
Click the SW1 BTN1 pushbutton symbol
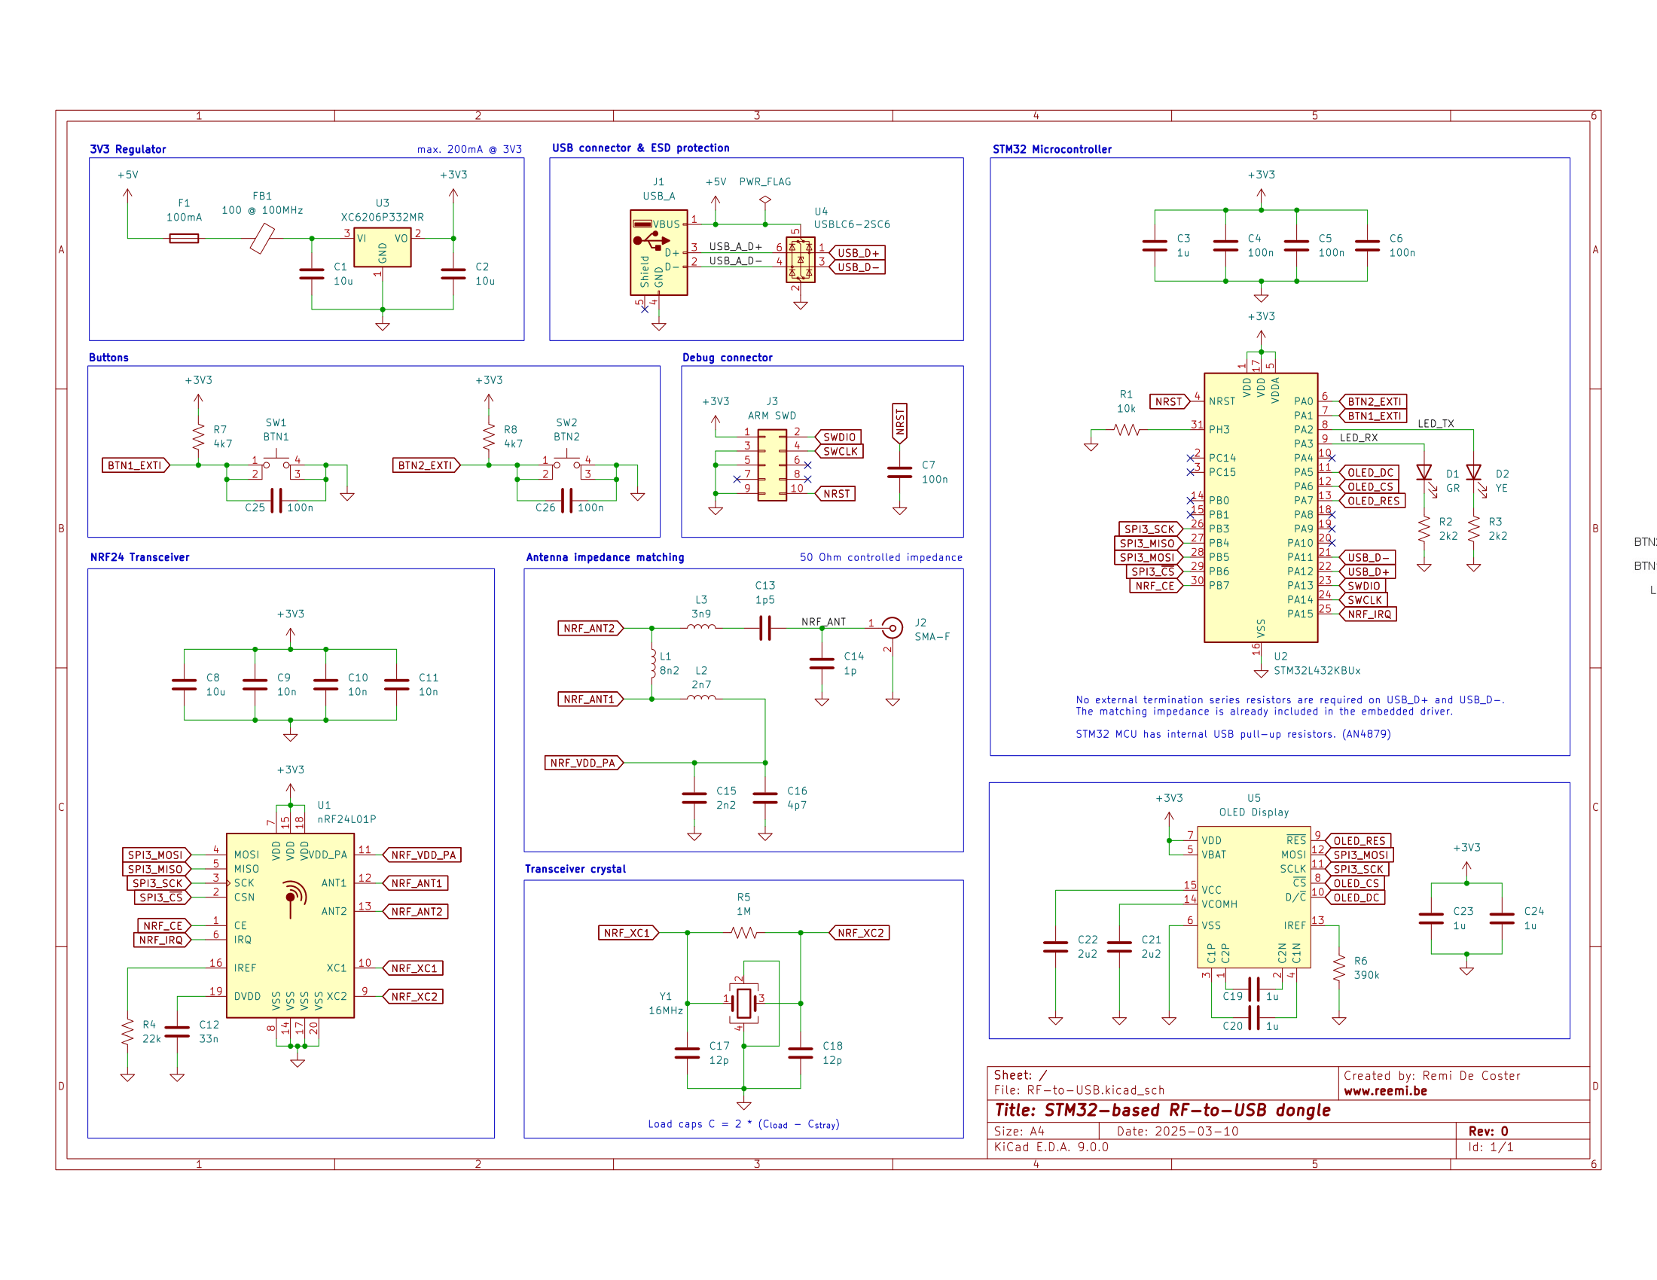pos(276,465)
